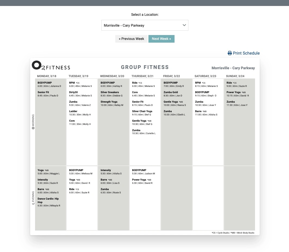Select Tuesday evening Yoga with David R
Image resolution: width=289 pixels, height=252 pixels.
[x=80, y=181]
